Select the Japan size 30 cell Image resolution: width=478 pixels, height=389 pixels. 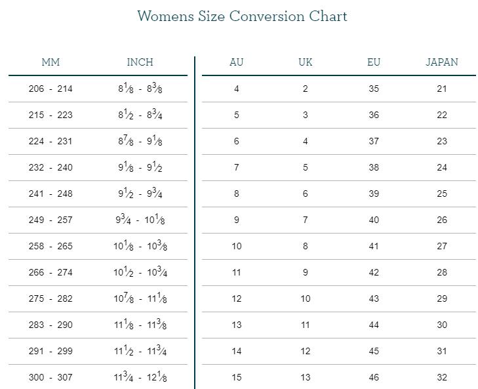point(442,325)
